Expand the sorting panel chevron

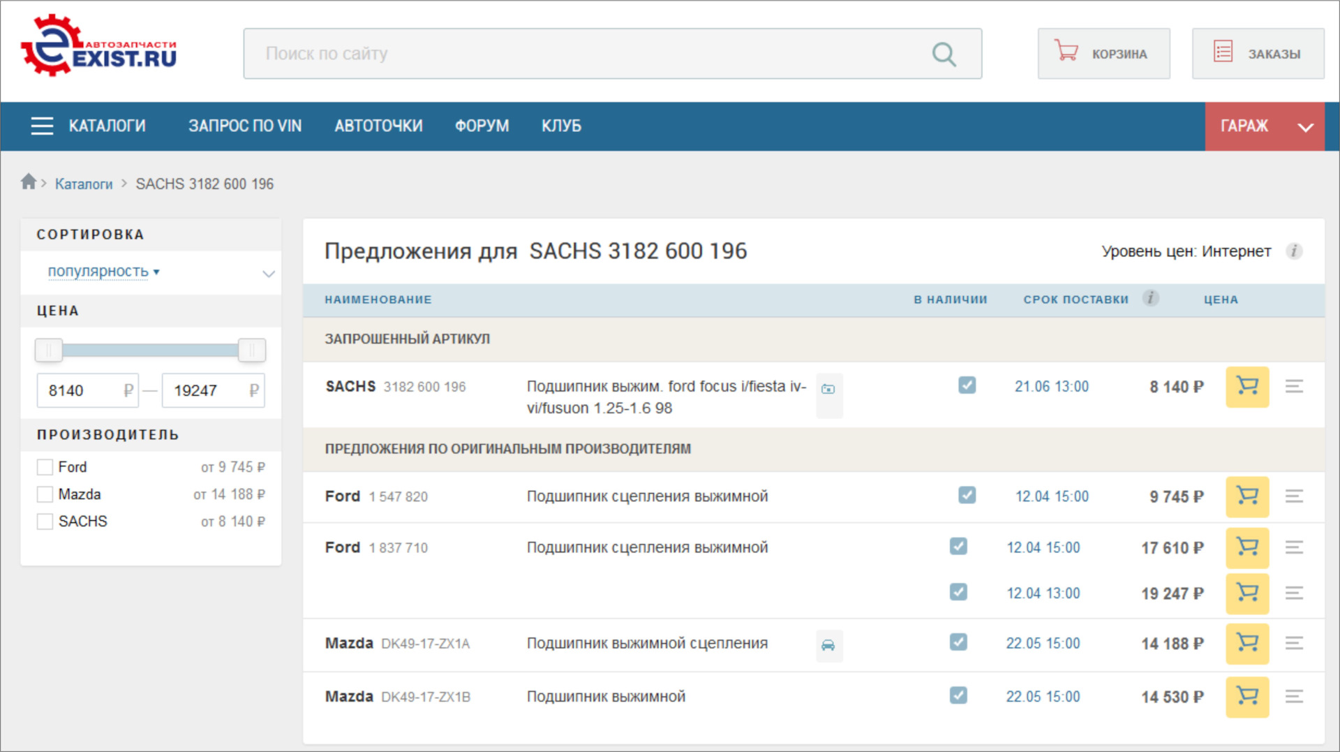(x=268, y=274)
